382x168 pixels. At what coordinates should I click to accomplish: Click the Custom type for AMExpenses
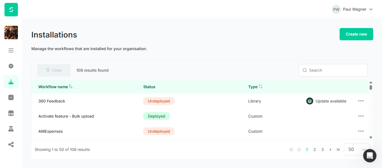tap(255, 131)
